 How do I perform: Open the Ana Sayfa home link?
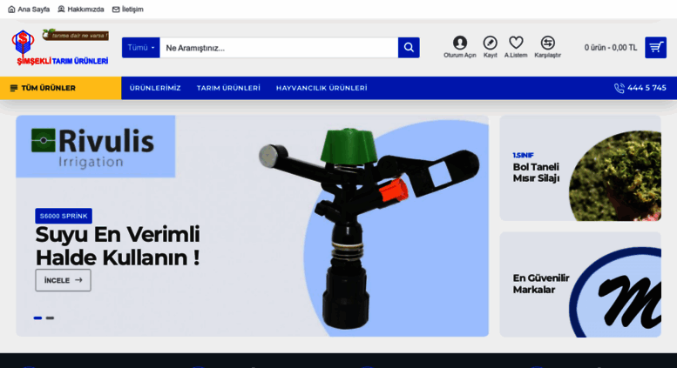[x=29, y=9]
